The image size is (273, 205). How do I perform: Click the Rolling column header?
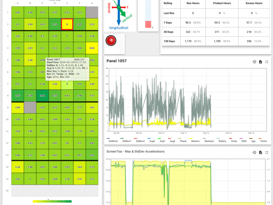(168, 3)
